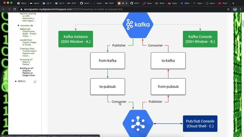Reload the page with the refresh button
This screenshot has width=244, height=137.
(x=14, y=9)
